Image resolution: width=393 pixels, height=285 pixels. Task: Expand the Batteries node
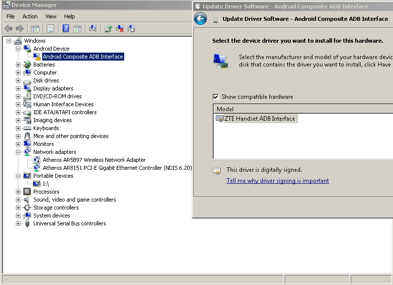(18, 65)
